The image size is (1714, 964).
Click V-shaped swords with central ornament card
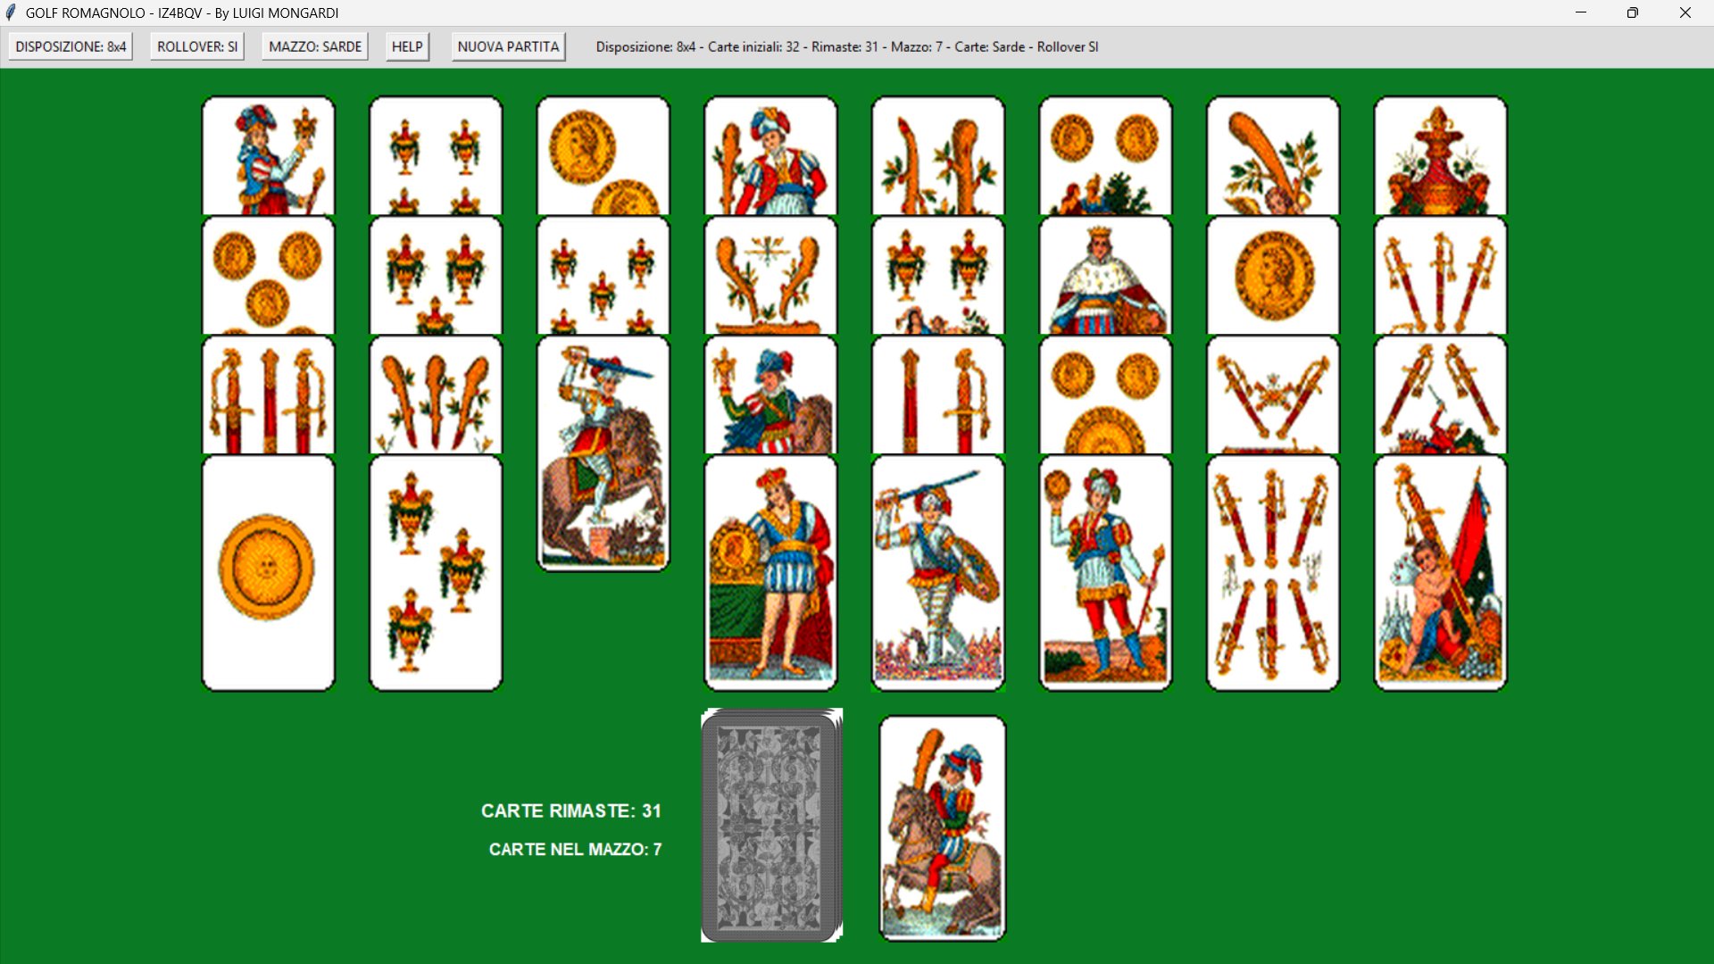[x=1273, y=395]
